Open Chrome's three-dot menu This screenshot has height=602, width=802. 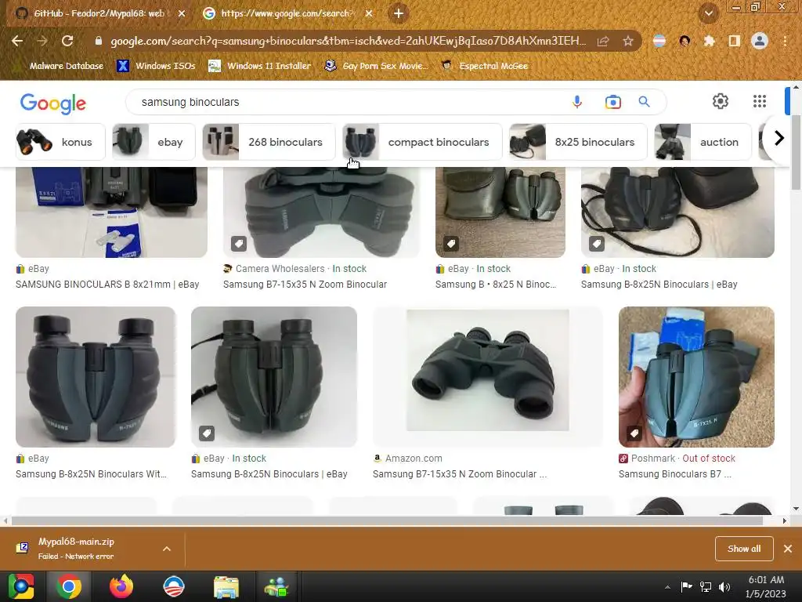(x=785, y=41)
